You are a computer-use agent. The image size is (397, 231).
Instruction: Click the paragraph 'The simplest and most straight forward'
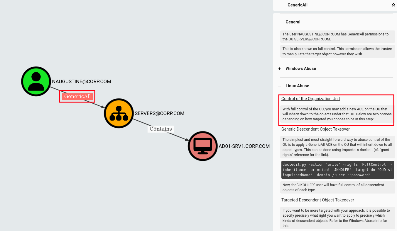(x=338, y=147)
